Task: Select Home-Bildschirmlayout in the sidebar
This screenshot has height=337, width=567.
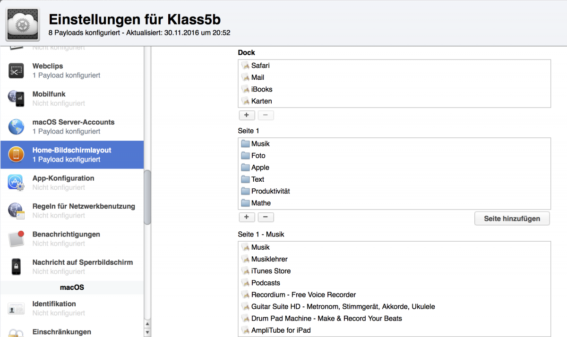Action: (x=72, y=155)
